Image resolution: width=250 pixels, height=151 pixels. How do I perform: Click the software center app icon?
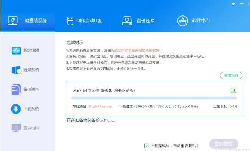click(182, 21)
